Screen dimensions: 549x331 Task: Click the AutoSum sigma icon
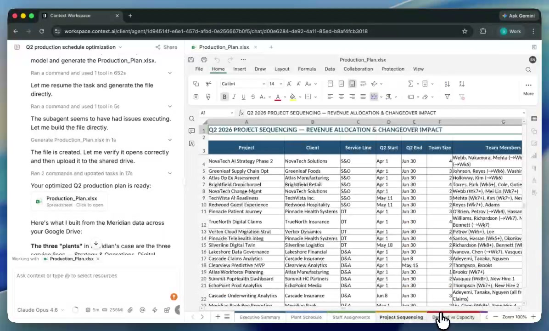pyautogui.click(x=410, y=84)
